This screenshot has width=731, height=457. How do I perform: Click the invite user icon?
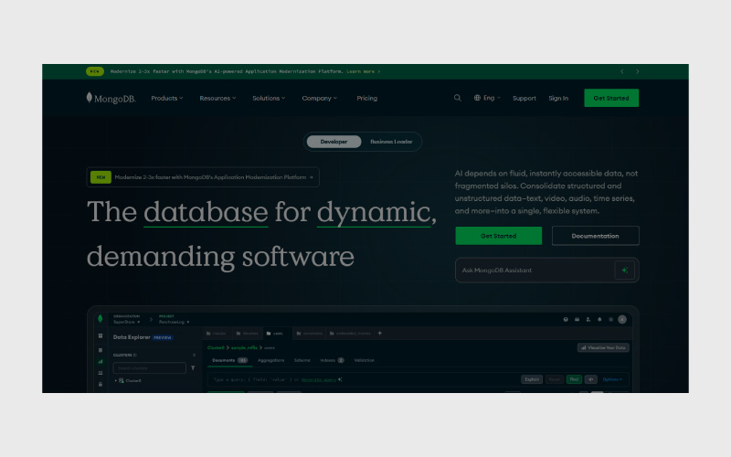tap(588, 319)
